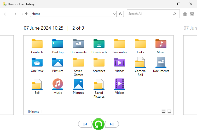Go to previous version
The height and width of the screenshot is (133, 197).
point(85,124)
